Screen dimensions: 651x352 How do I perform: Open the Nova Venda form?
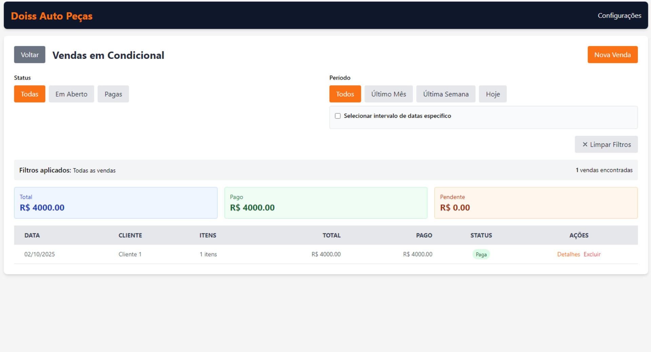(612, 55)
